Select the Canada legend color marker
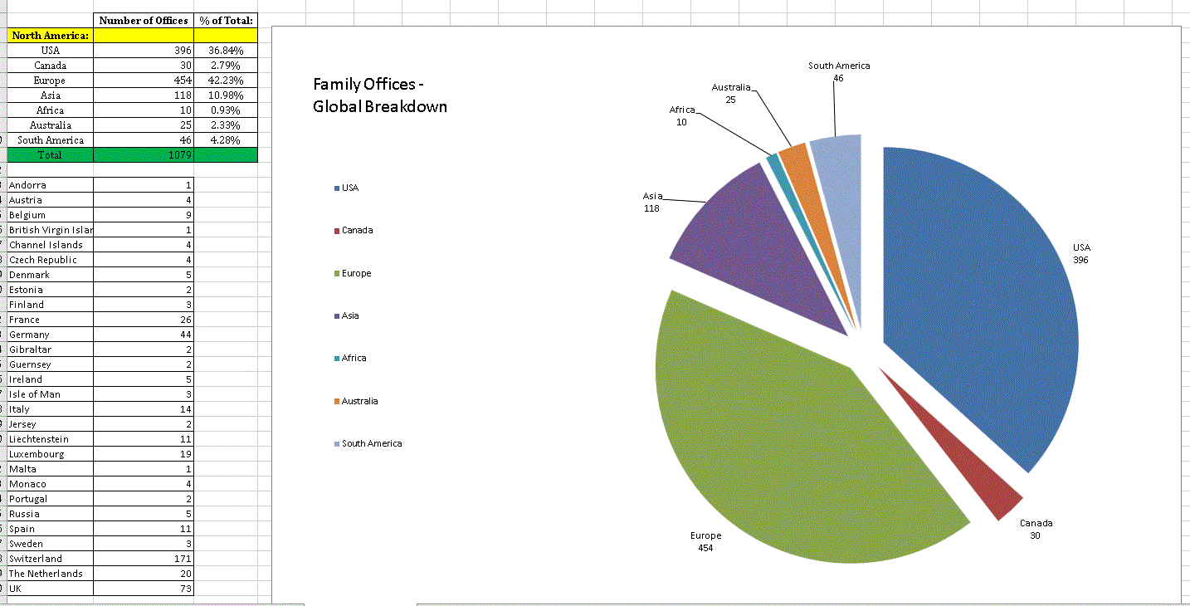Image resolution: width=1190 pixels, height=606 pixels. pyautogui.click(x=337, y=231)
